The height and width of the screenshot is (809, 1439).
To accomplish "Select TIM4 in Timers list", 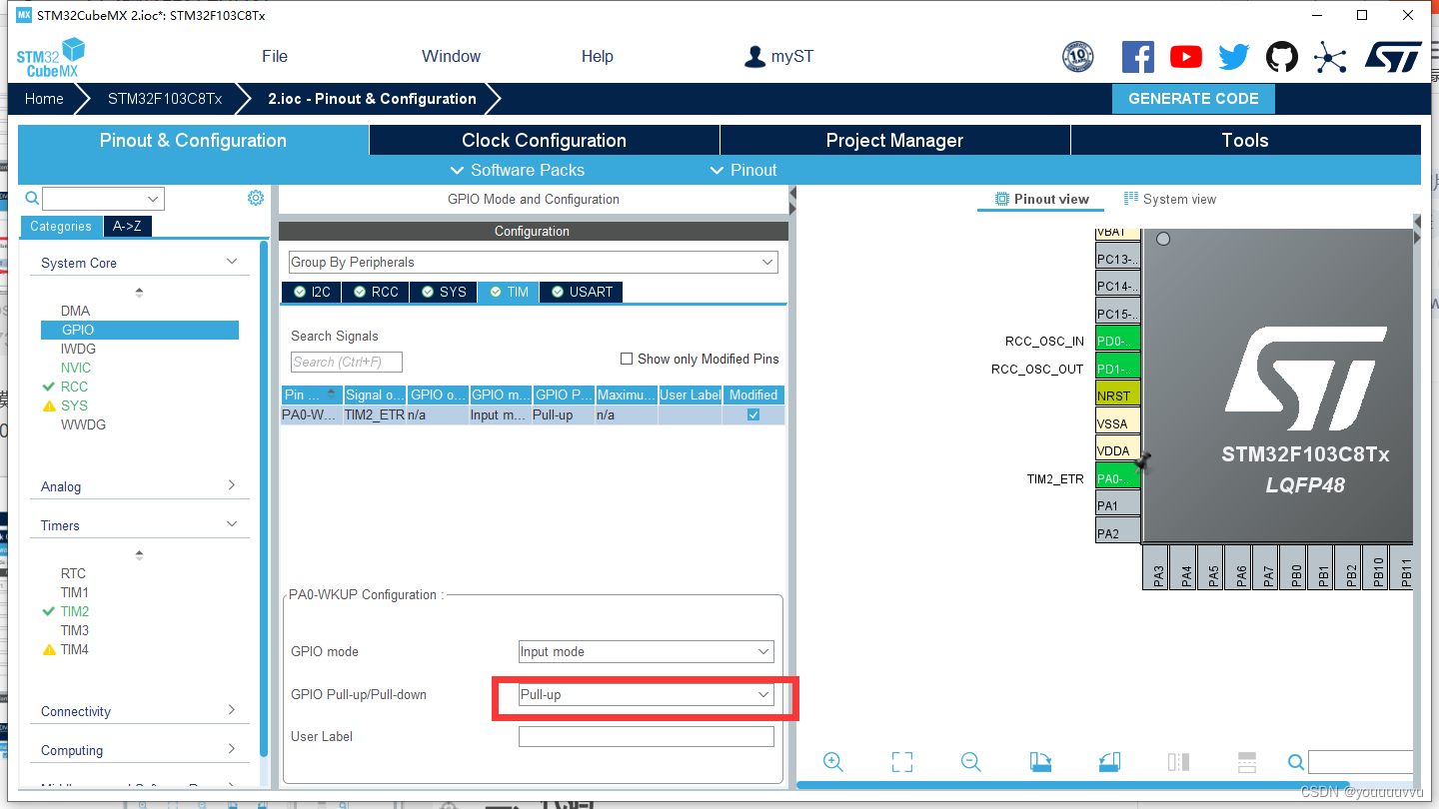I will point(75,649).
